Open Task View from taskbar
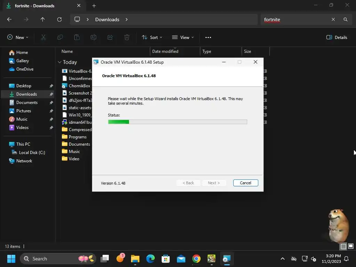The width and height of the screenshot is (356, 267). pyautogui.click(x=105, y=259)
